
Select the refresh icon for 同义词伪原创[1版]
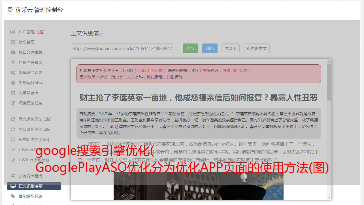coord(13,119)
